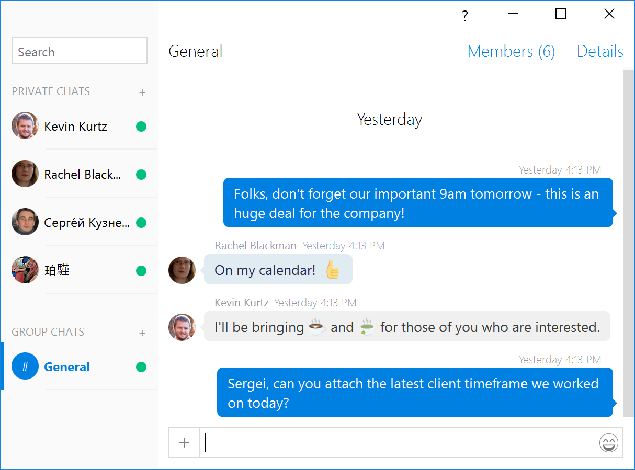
Task: Click the attachment plus button
Action: (184, 443)
